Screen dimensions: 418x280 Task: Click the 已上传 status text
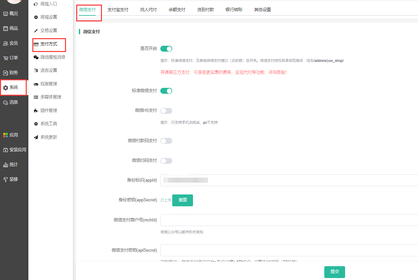(166, 200)
